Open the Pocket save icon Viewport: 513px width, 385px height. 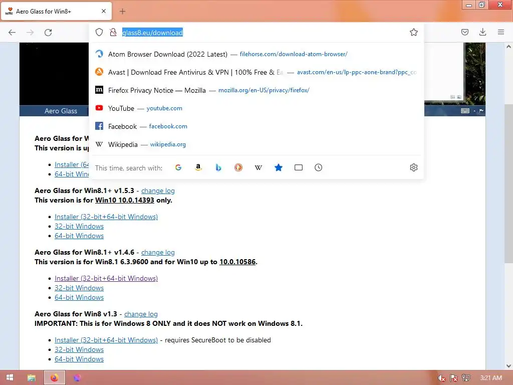tap(464, 32)
